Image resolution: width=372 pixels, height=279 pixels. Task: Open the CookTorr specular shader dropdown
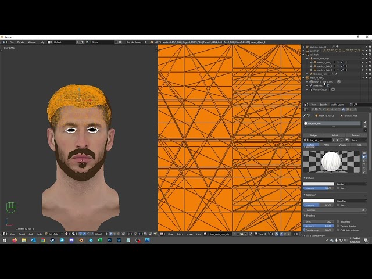pos(351,201)
